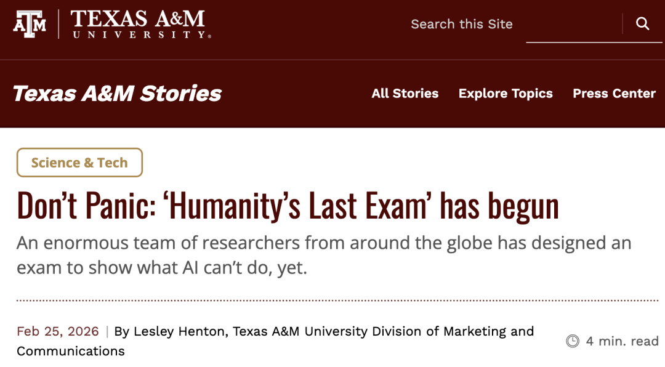The height and width of the screenshot is (367, 665).
Task: Open the Explore Topics menu item
Action: pos(506,94)
